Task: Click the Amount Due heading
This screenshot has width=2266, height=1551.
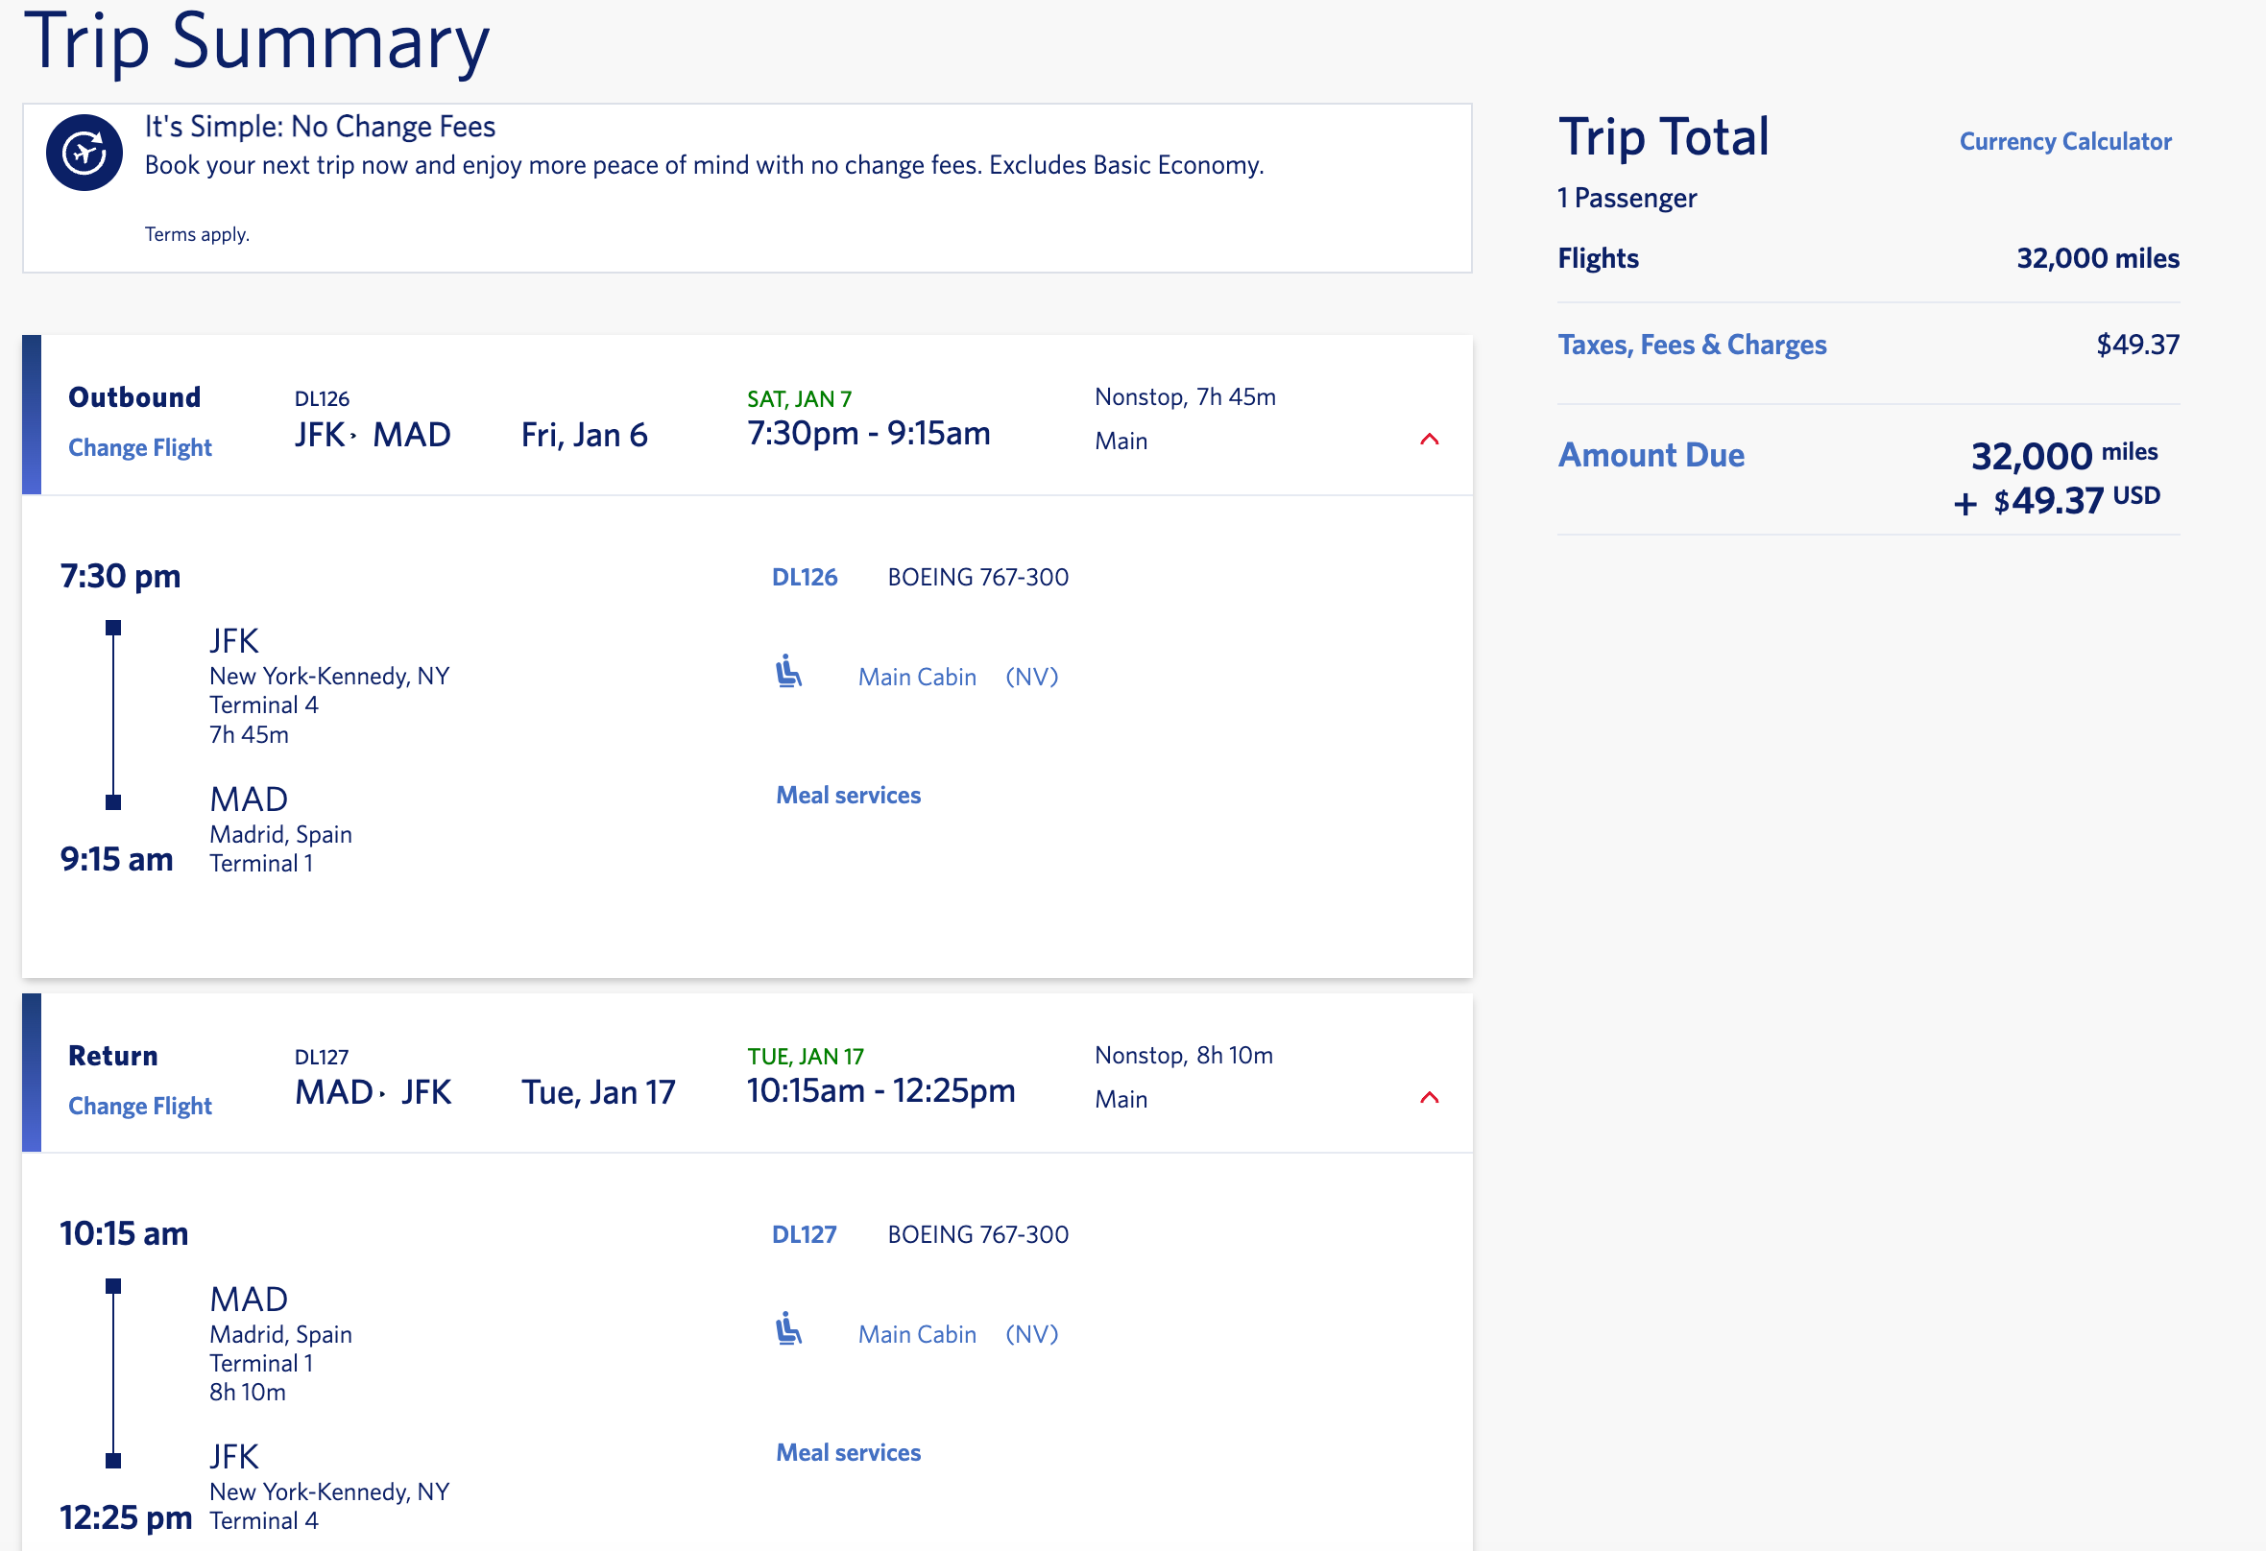Action: [x=1650, y=455]
